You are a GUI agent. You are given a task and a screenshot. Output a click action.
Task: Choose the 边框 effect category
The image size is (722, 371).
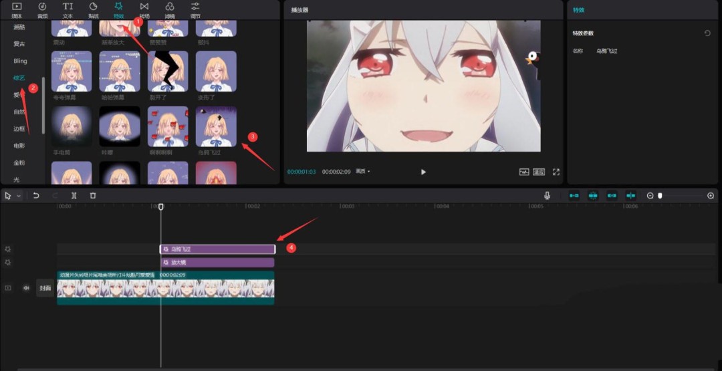click(19, 129)
